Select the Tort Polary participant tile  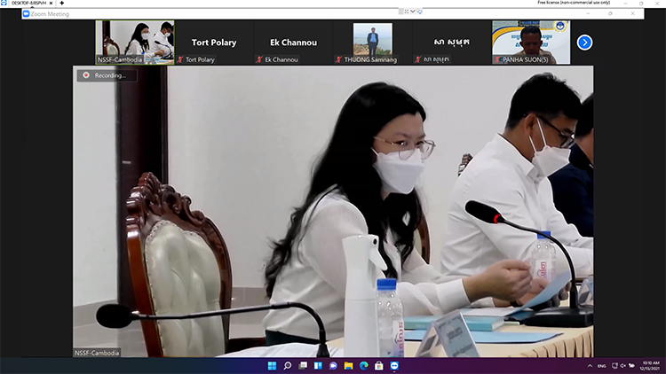[214, 42]
